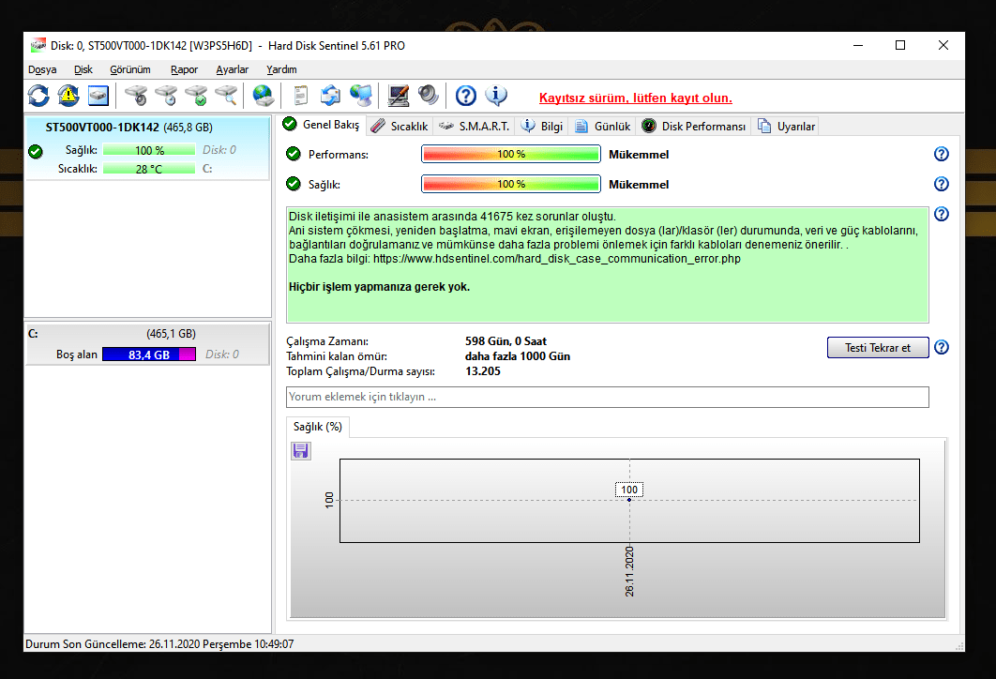
Task: Maximize the Hard Disk Sentinel window
Action: [900, 45]
